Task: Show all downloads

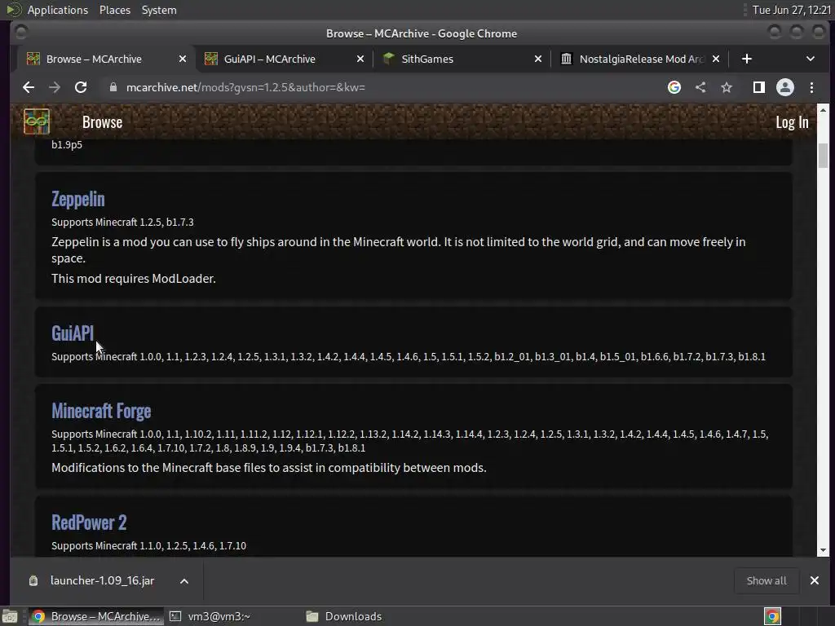Action: click(767, 580)
